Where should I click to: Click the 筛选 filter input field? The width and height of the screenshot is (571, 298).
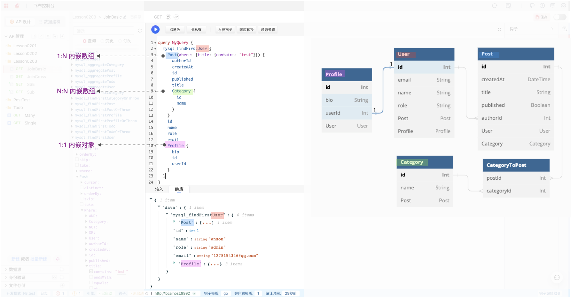(103, 31)
